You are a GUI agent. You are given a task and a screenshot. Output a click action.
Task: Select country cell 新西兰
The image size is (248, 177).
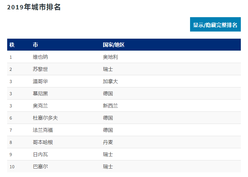click(x=110, y=106)
